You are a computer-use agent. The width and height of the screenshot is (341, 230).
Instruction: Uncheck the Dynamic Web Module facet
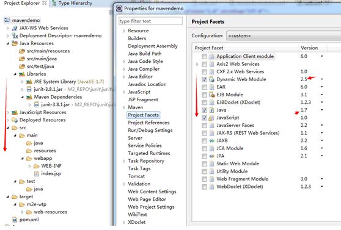pyautogui.click(x=204, y=79)
